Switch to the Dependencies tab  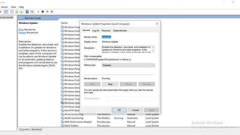[x=120, y=31]
